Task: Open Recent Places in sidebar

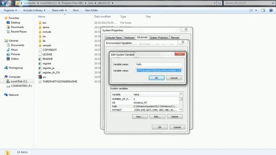Action: [x=19, y=31]
